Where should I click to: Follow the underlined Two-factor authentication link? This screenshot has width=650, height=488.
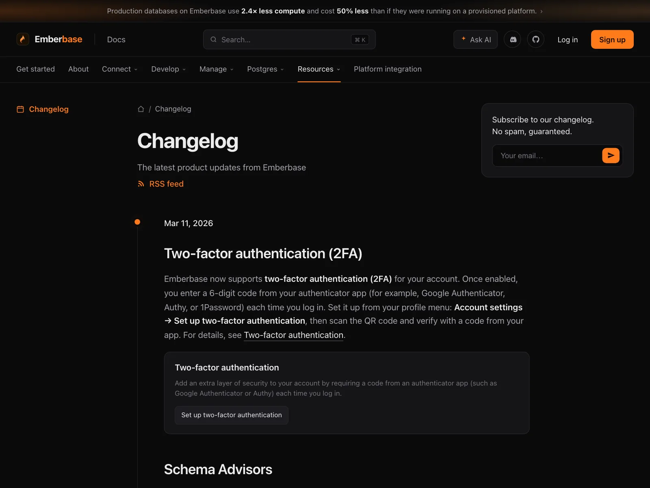pos(294,335)
